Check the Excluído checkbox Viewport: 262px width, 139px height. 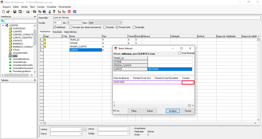coord(105,27)
